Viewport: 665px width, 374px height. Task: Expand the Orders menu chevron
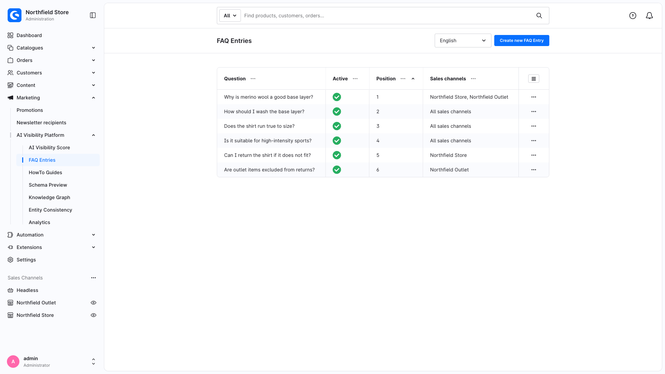click(94, 60)
